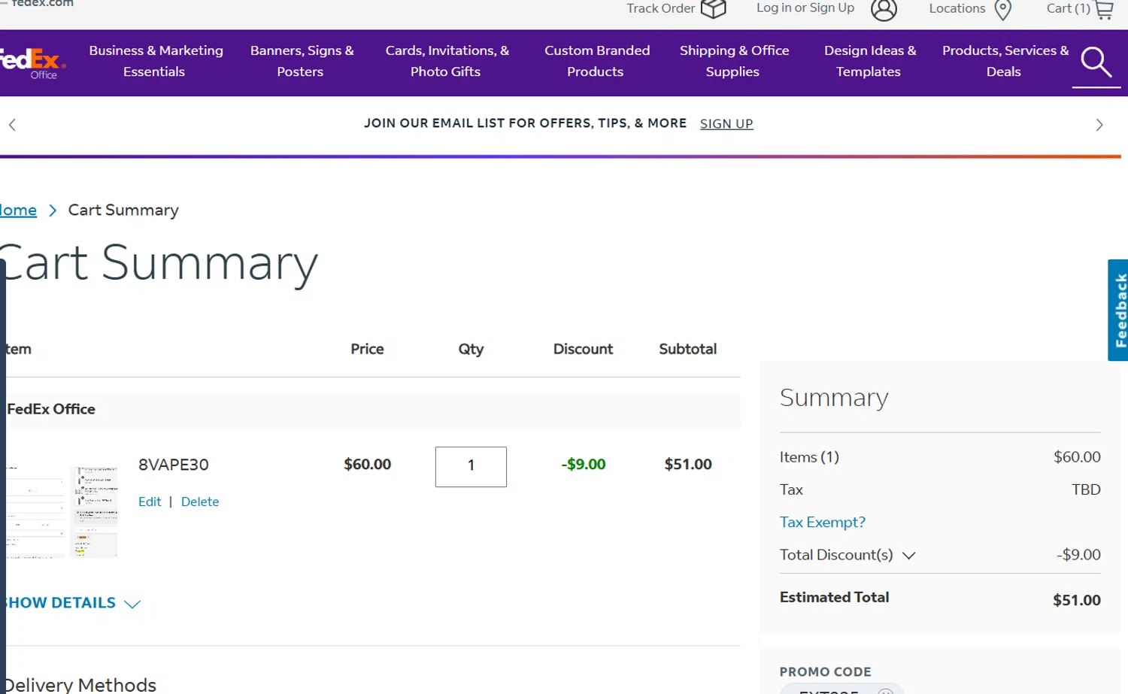
Task: Click the user account profile icon
Action: point(884,10)
